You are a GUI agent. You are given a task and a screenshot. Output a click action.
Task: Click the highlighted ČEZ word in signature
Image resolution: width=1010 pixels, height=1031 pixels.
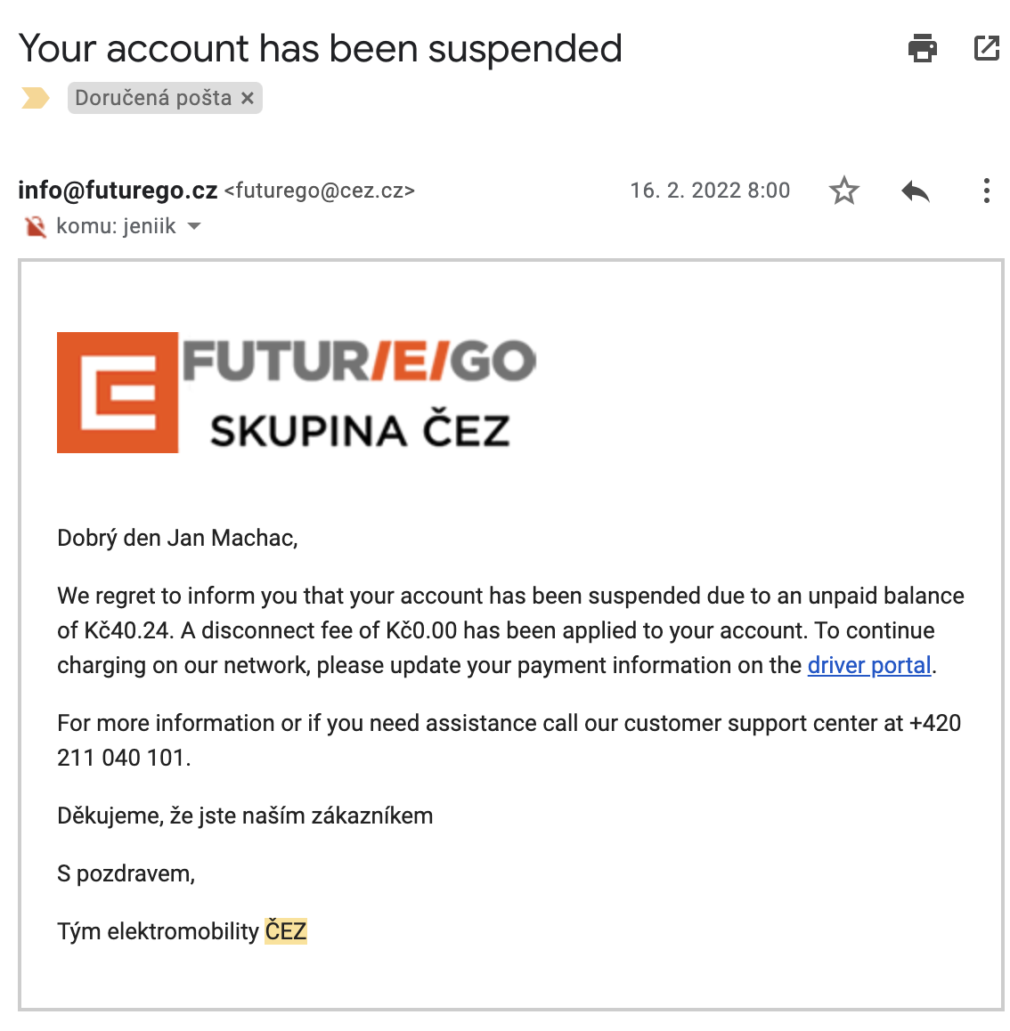tap(286, 931)
